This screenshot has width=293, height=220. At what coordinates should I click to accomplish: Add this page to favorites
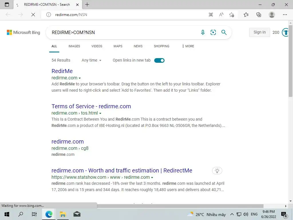pos(231,15)
